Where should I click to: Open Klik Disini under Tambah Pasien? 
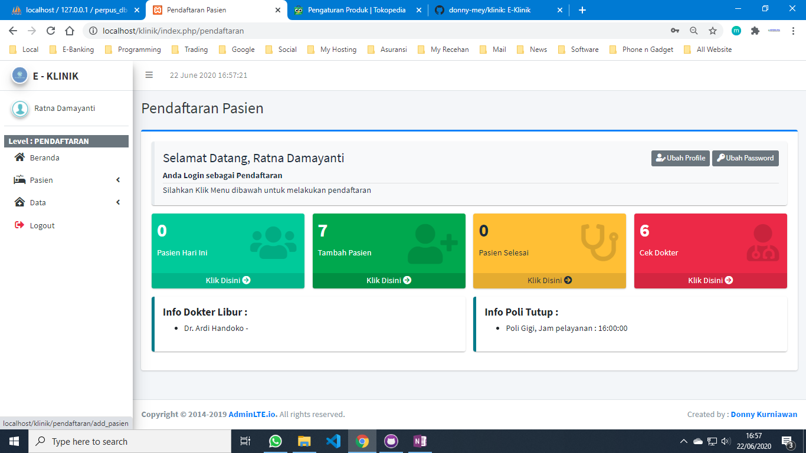[x=389, y=280]
